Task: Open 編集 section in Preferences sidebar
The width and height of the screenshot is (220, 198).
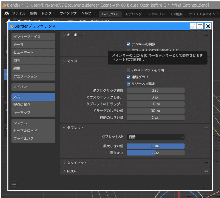Action: pos(33,68)
